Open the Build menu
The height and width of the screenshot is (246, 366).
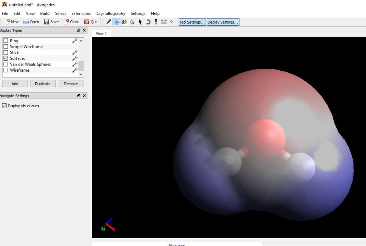pos(45,14)
